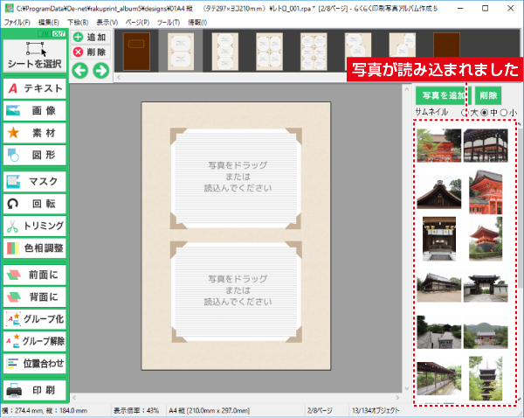Viewport: 524px width, 418px height.
Task: Select 小 thumbnail size radio button
Action: 504,113
